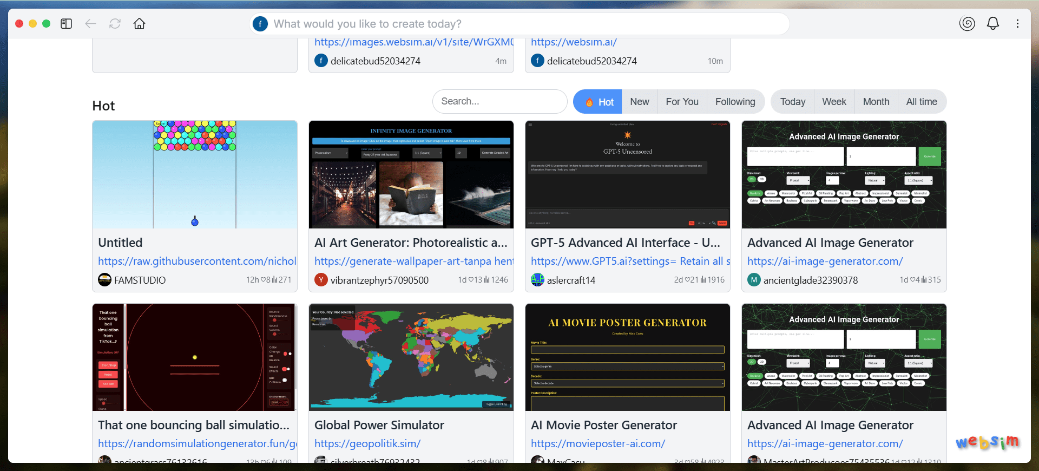Screen dimensions: 1039x471
Task: Click view stats 315 on Advanced AI card
Action: [931, 280]
